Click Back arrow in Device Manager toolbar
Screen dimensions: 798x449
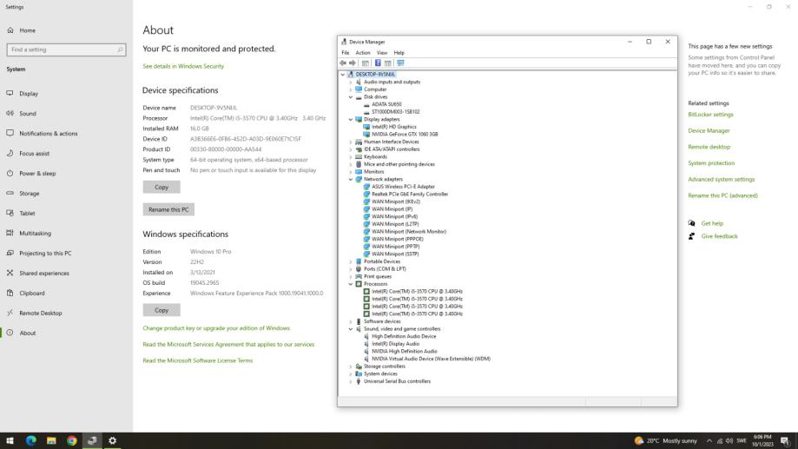pos(343,63)
